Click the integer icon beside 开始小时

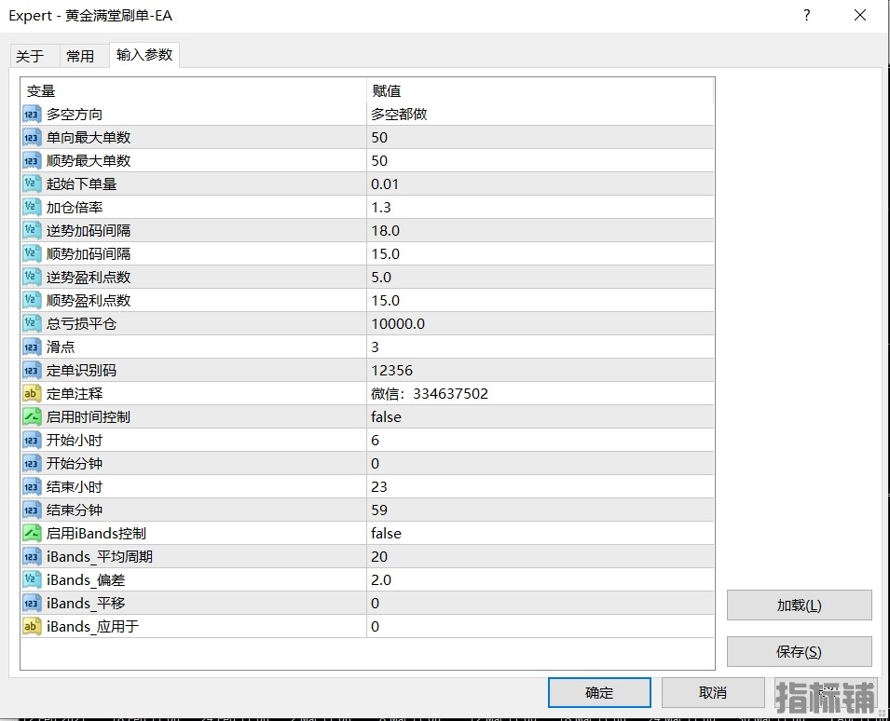pos(32,440)
